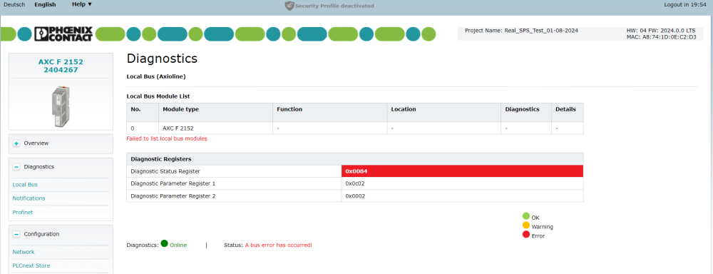Expand the Overview section plus icon

point(16,143)
